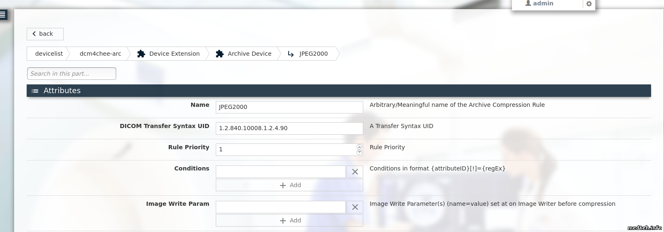Decrease Rule Priority with down arrow
This screenshot has height=232, width=664.
tap(359, 152)
